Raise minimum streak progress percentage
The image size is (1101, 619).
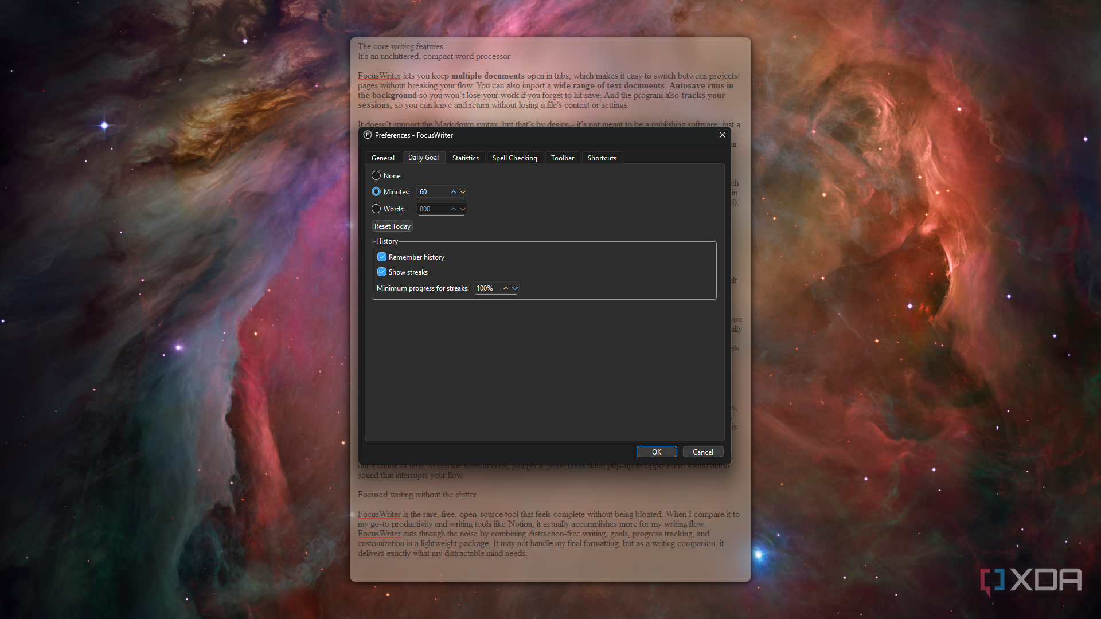click(505, 288)
